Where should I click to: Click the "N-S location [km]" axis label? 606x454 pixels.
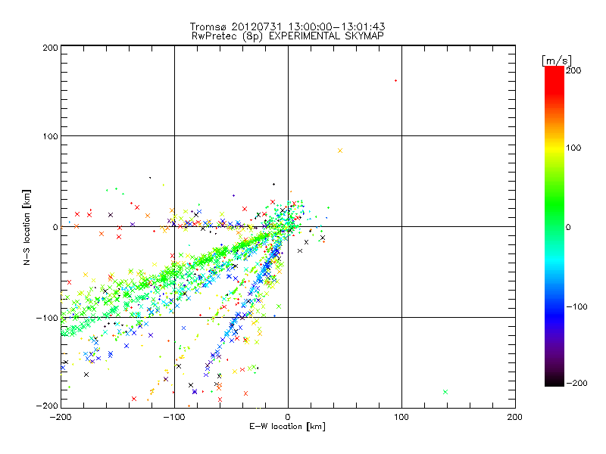(x=27, y=228)
